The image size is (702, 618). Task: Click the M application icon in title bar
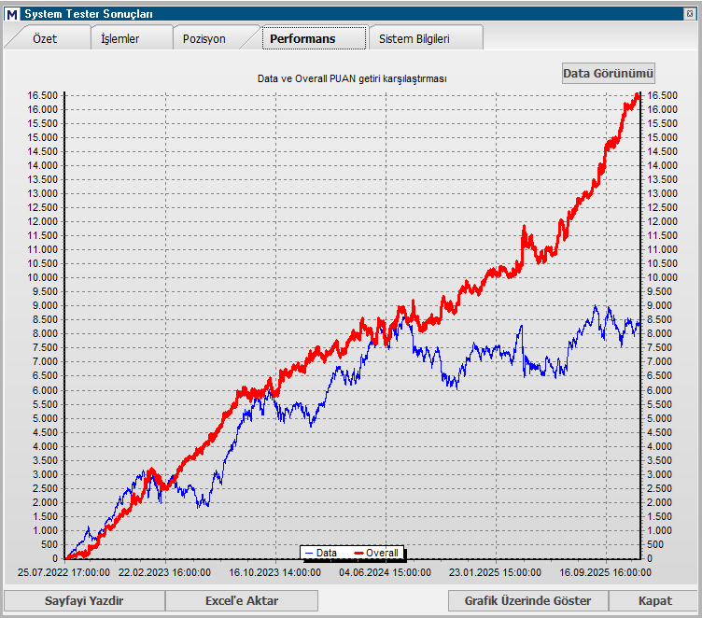point(12,14)
